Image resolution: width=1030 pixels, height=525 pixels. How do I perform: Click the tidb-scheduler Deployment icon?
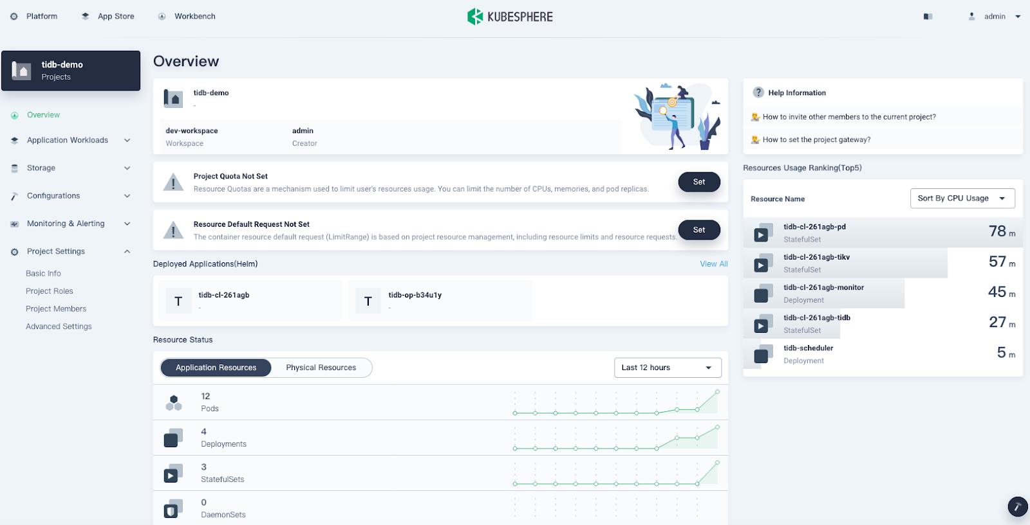(x=763, y=354)
